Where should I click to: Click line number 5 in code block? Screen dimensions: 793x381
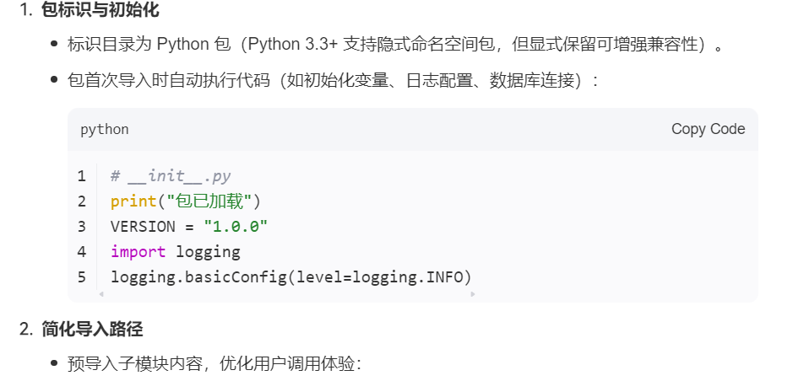click(81, 277)
